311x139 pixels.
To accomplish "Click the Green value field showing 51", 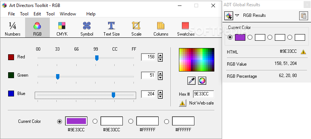I will [x=148, y=76].
